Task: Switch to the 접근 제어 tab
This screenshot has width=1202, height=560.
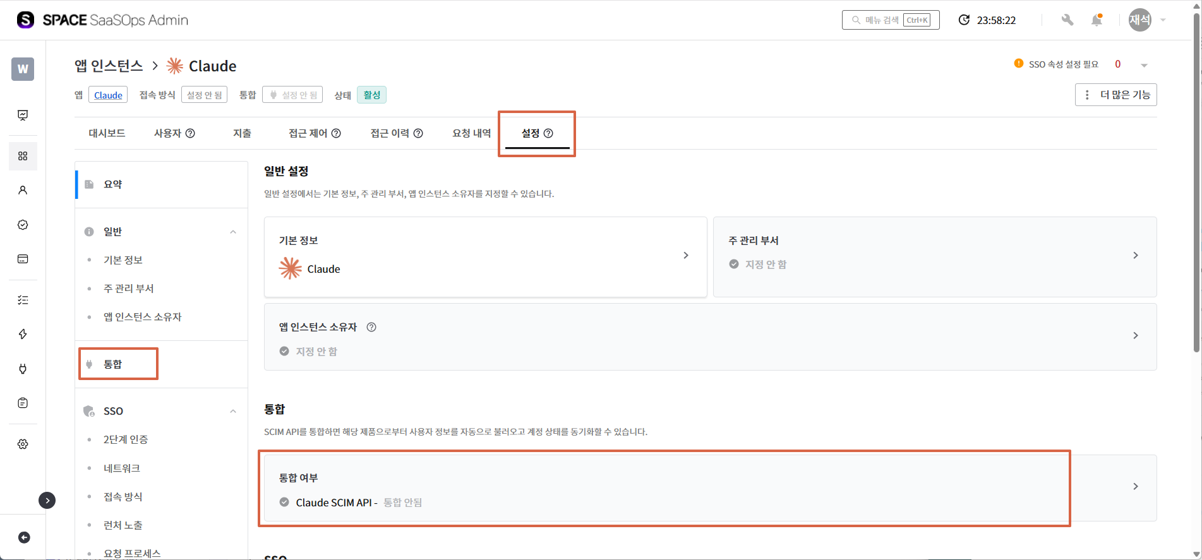Action: [x=314, y=133]
